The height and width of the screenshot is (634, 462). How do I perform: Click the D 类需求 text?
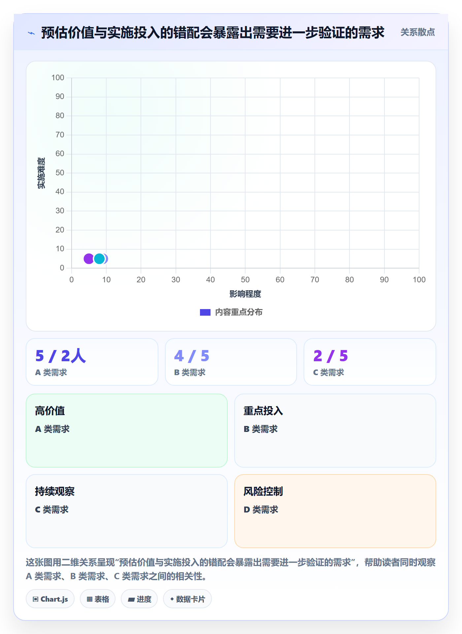[x=261, y=510]
